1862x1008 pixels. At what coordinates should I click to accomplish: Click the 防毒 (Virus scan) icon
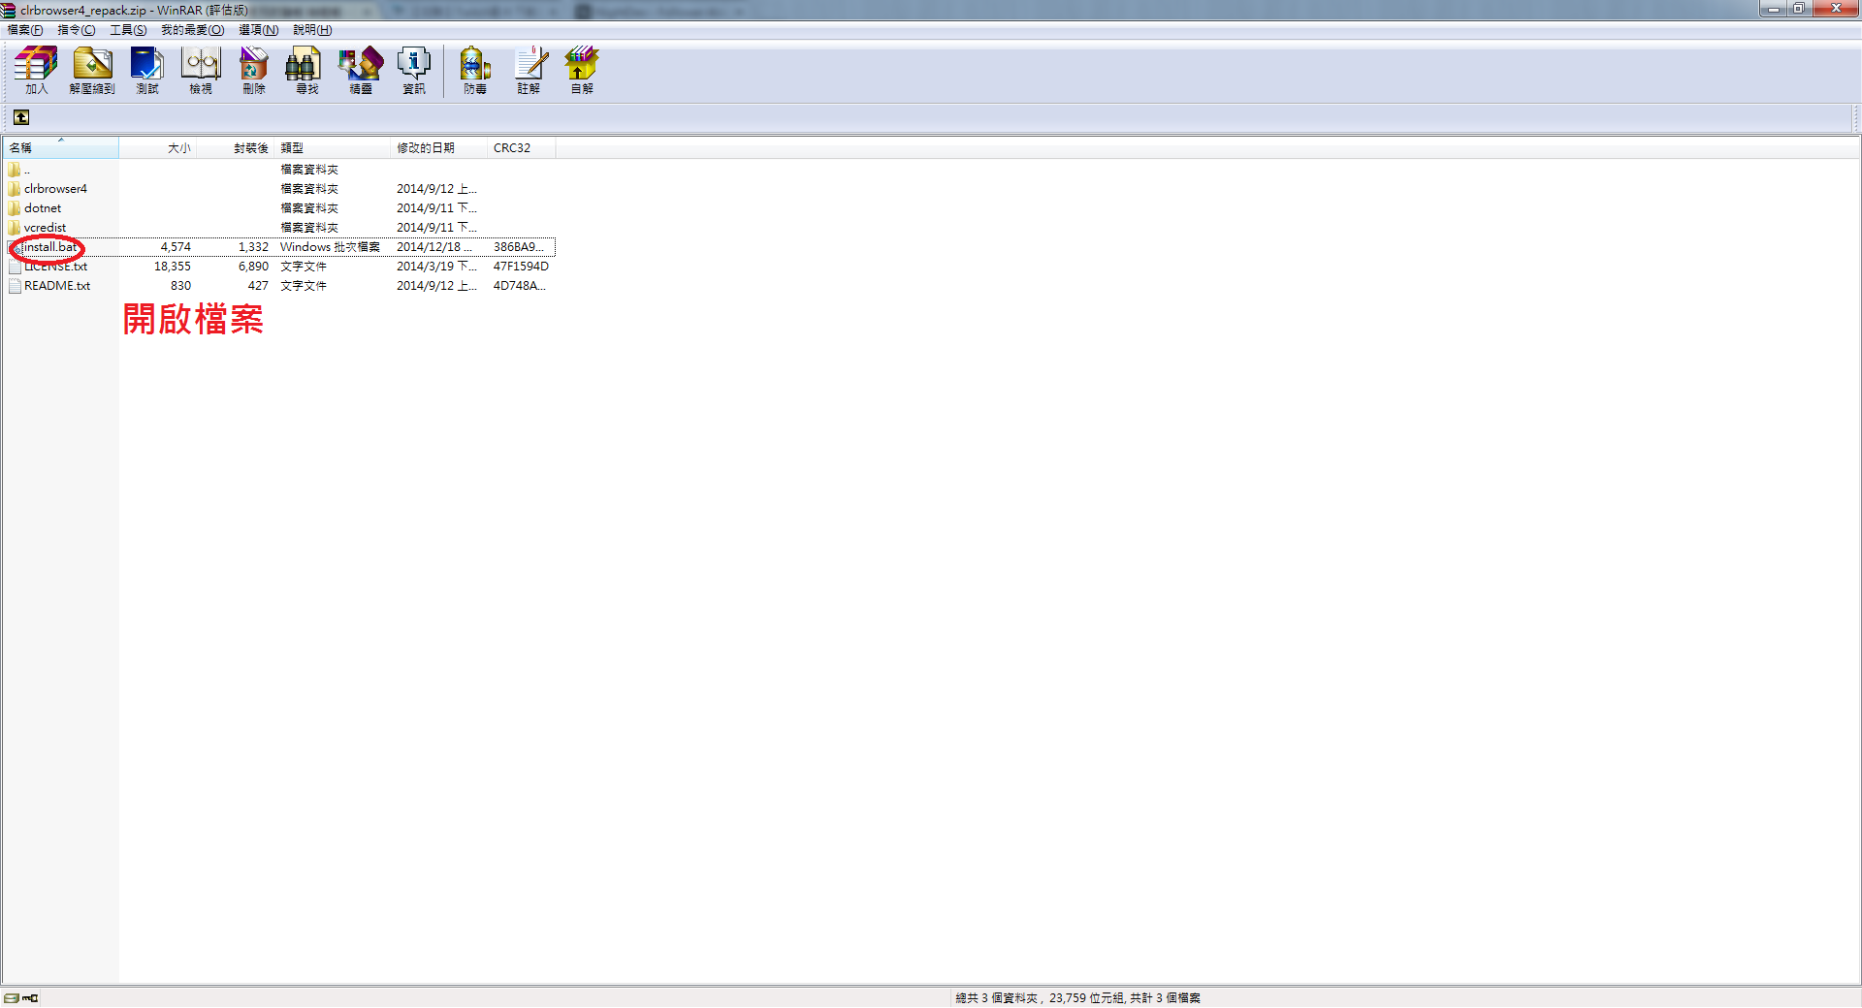pos(475,71)
